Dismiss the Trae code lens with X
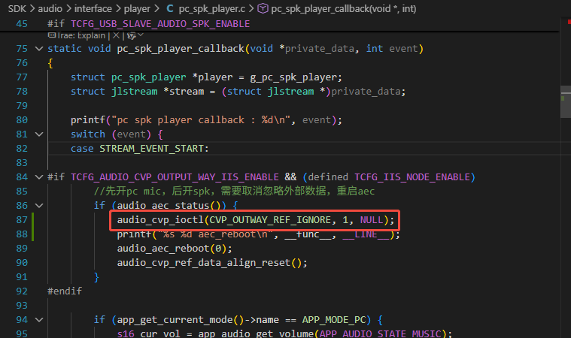Image resolution: width=571 pixels, height=338 pixels. click(x=116, y=35)
